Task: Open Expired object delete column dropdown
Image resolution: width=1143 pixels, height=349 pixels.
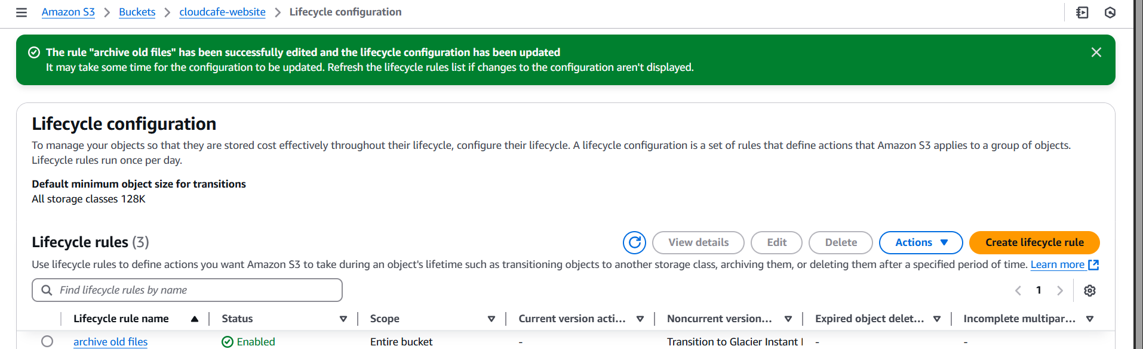Action: click(x=937, y=319)
